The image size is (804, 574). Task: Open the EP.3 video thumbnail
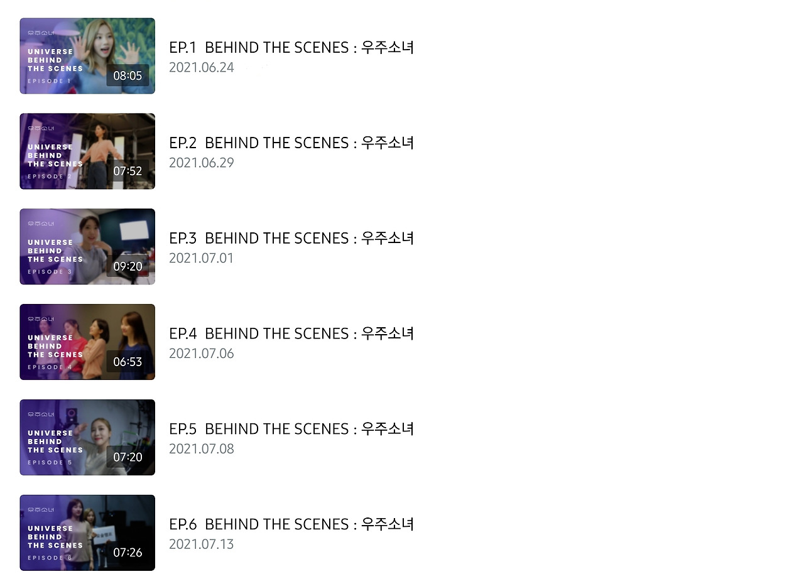click(87, 247)
